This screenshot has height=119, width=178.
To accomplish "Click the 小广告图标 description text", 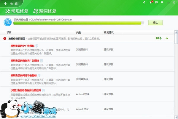I will click(40, 52).
